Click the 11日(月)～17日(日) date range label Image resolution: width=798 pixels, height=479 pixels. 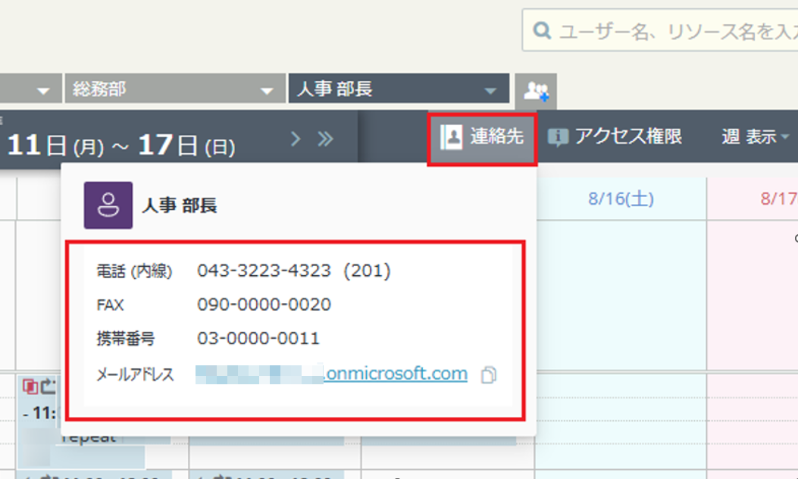121,145
